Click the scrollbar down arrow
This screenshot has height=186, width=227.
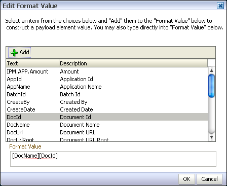click(211, 137)
